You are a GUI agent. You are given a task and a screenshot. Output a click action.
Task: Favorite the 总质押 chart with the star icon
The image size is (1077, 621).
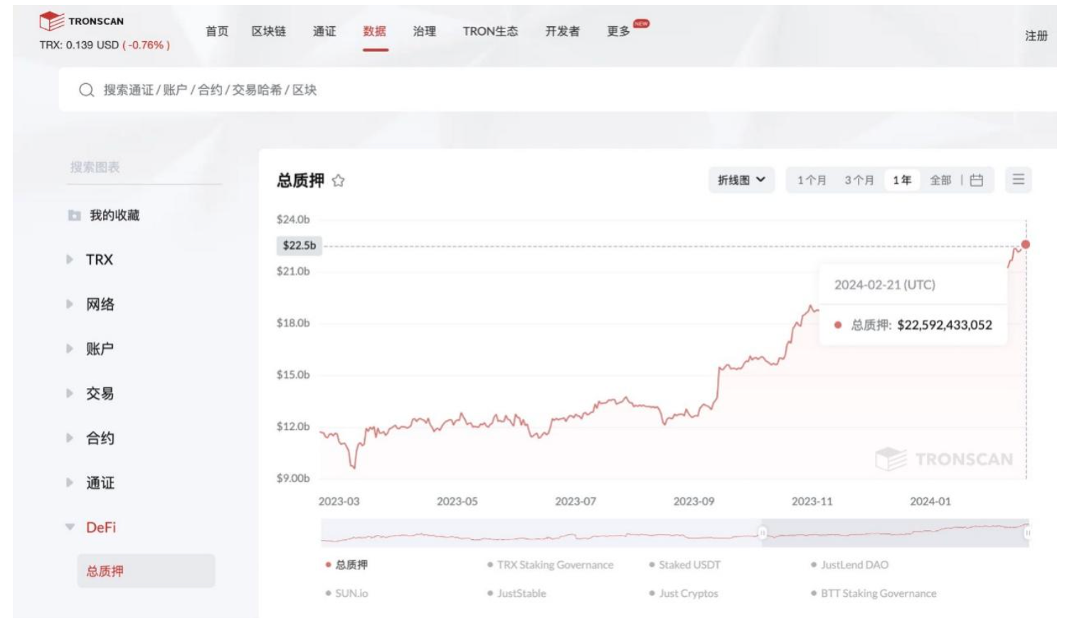339,180
